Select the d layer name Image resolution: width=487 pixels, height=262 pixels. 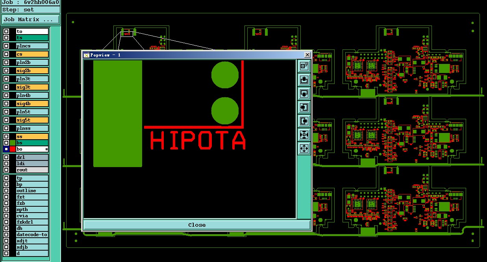pos(32,253)
